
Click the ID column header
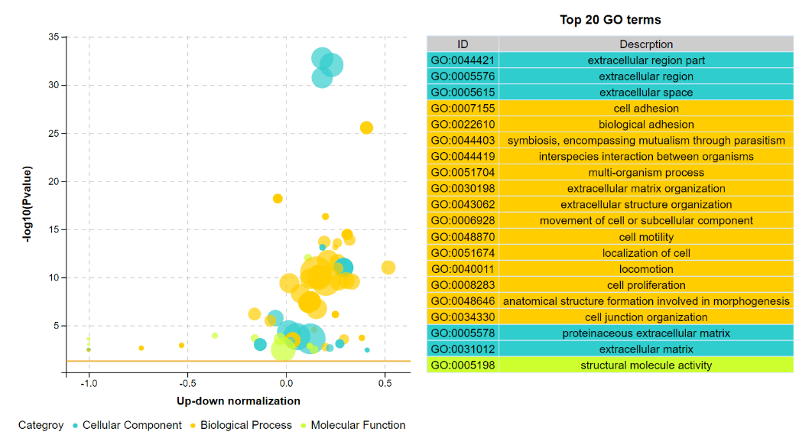(463, 44)
